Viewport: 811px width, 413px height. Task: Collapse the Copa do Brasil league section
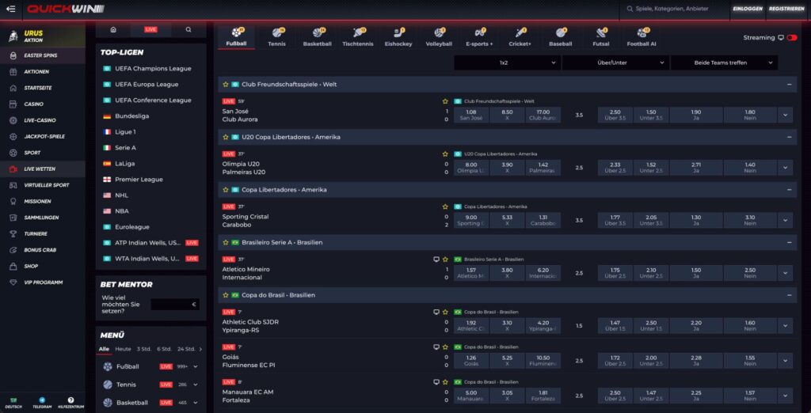[x=790, y=295]
